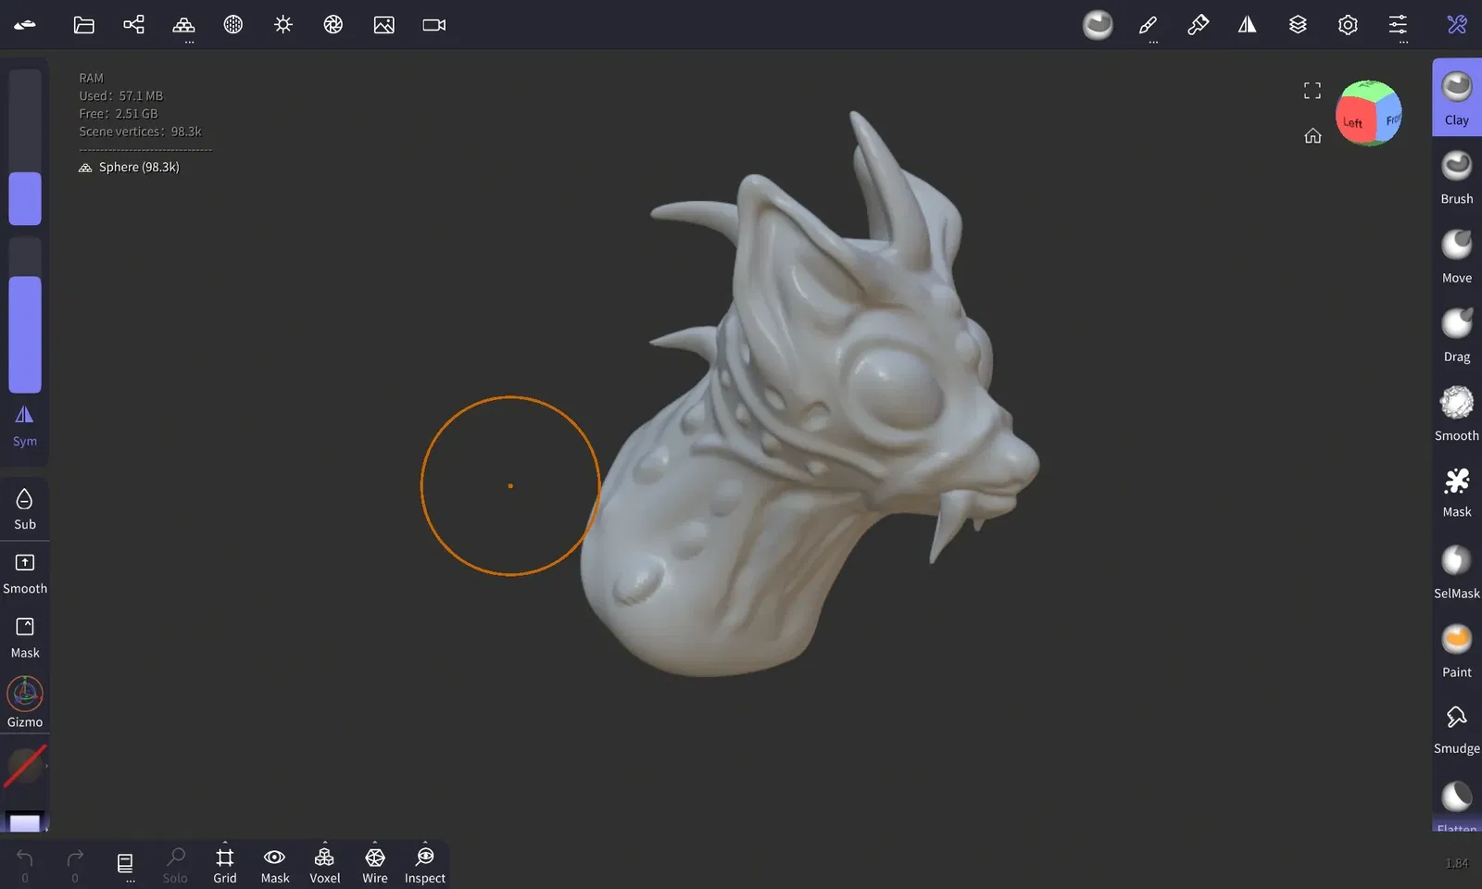Screen dimensions: 1482x889
Task: Toggle Sub subtract mode
Action: pos(25,509)
